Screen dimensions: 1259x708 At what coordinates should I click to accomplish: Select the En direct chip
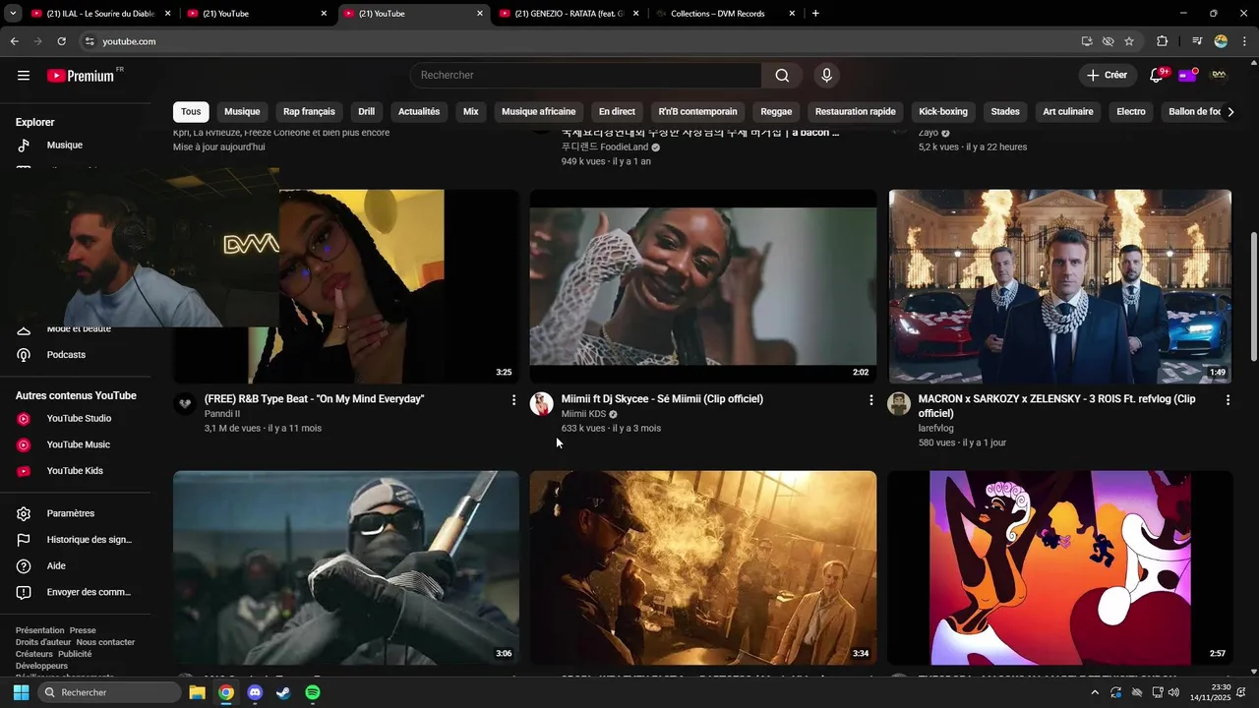617,111
